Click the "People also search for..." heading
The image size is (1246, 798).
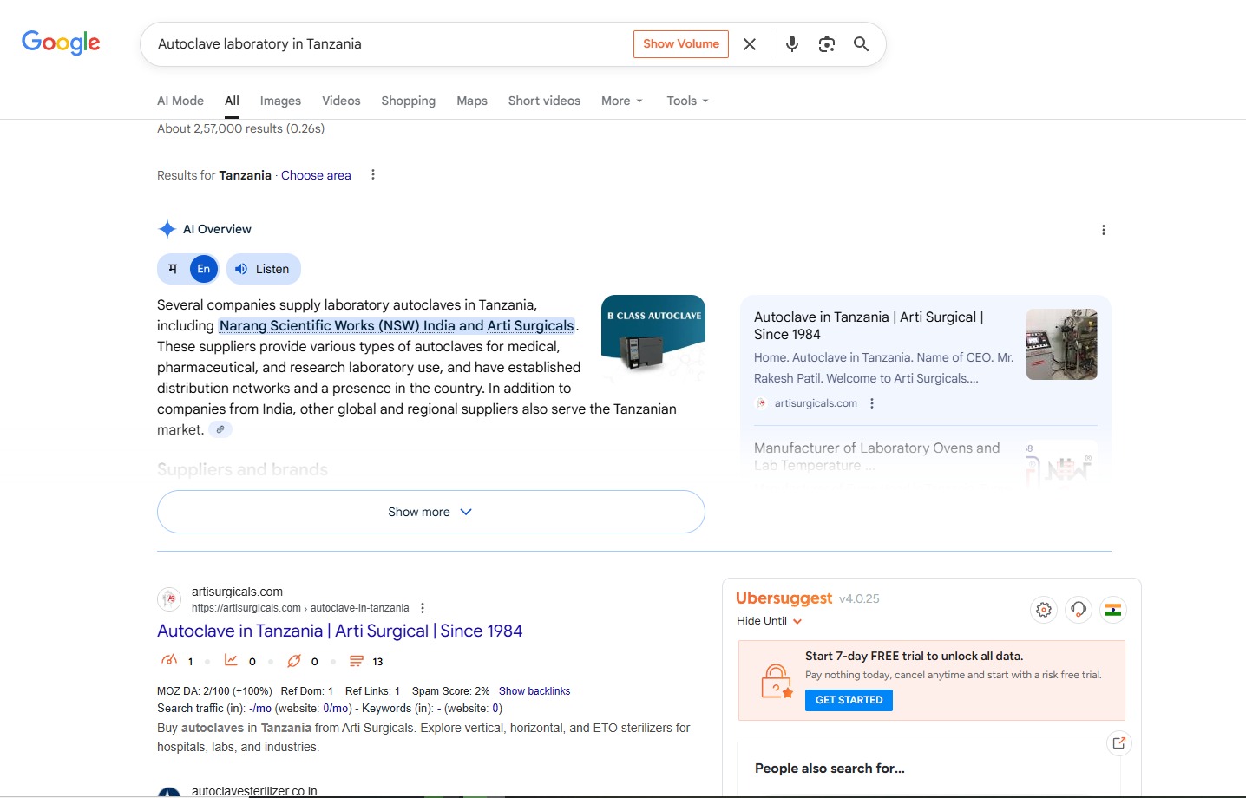tap(830, 769)
